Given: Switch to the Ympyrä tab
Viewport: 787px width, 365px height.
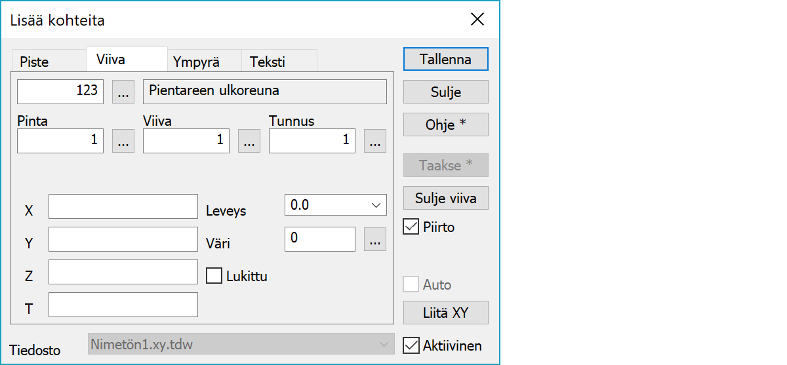Looking at the screenshot, I should [196, 62].
